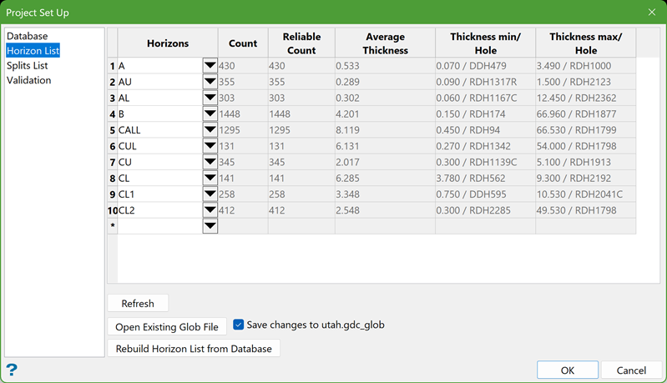Viewport: 667px width, 383px height.
Task: Close the Project Set Up dialog
Action: (x=652, y=13)
